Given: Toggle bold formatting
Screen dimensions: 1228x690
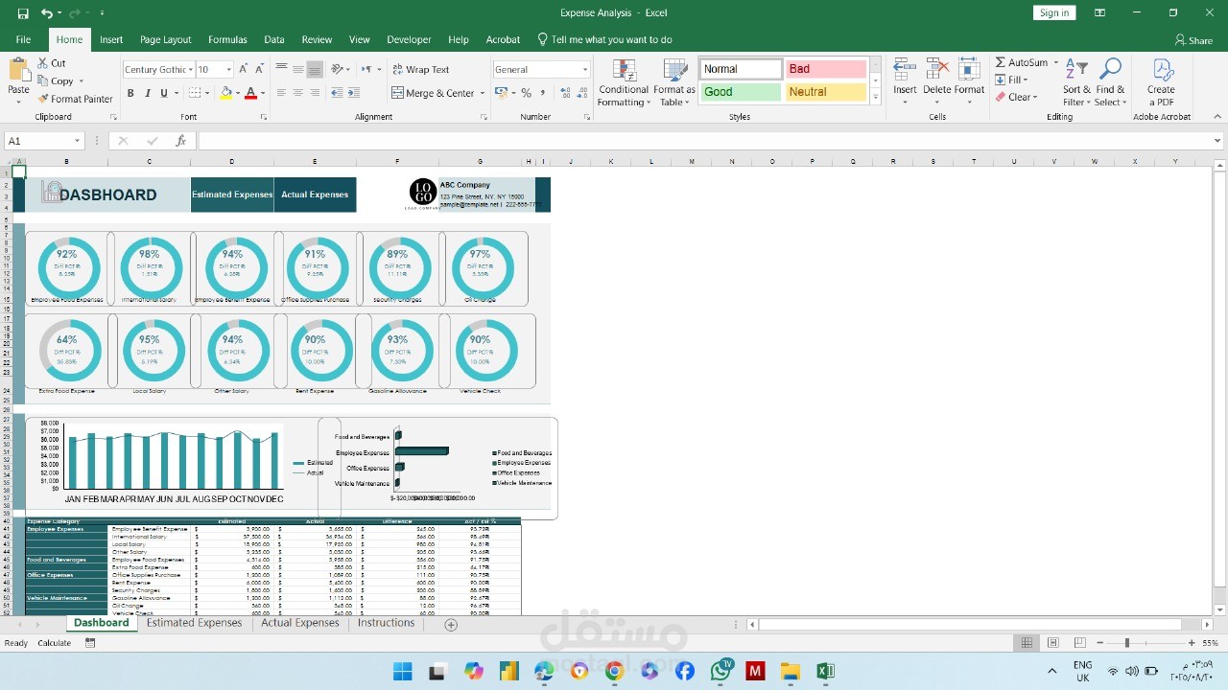Looking at the screenshot, I should point(130,94).
